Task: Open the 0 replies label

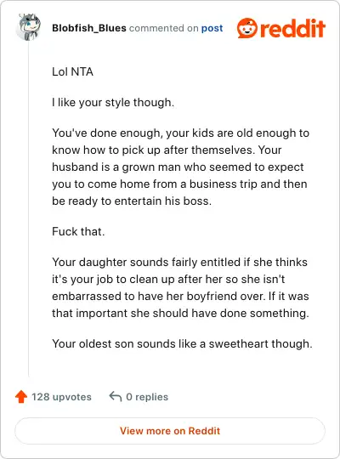Action: click(147, 397)
